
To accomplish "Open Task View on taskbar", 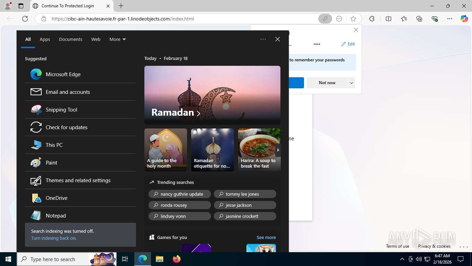I will click(x=125, y=259).
